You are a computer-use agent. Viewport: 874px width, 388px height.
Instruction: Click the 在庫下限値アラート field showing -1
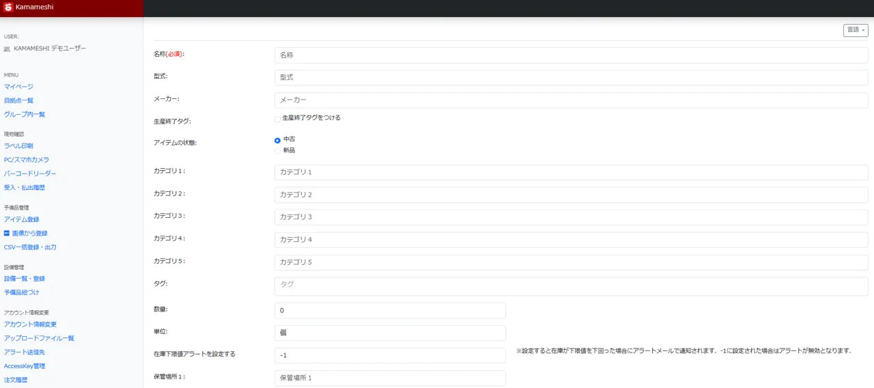tap(390, 356)
